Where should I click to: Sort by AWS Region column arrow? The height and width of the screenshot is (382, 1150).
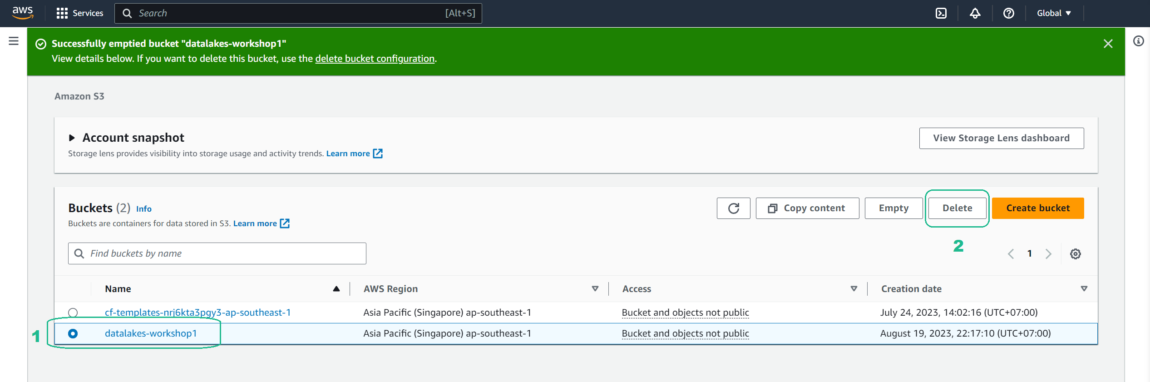[x=595, y=289]
